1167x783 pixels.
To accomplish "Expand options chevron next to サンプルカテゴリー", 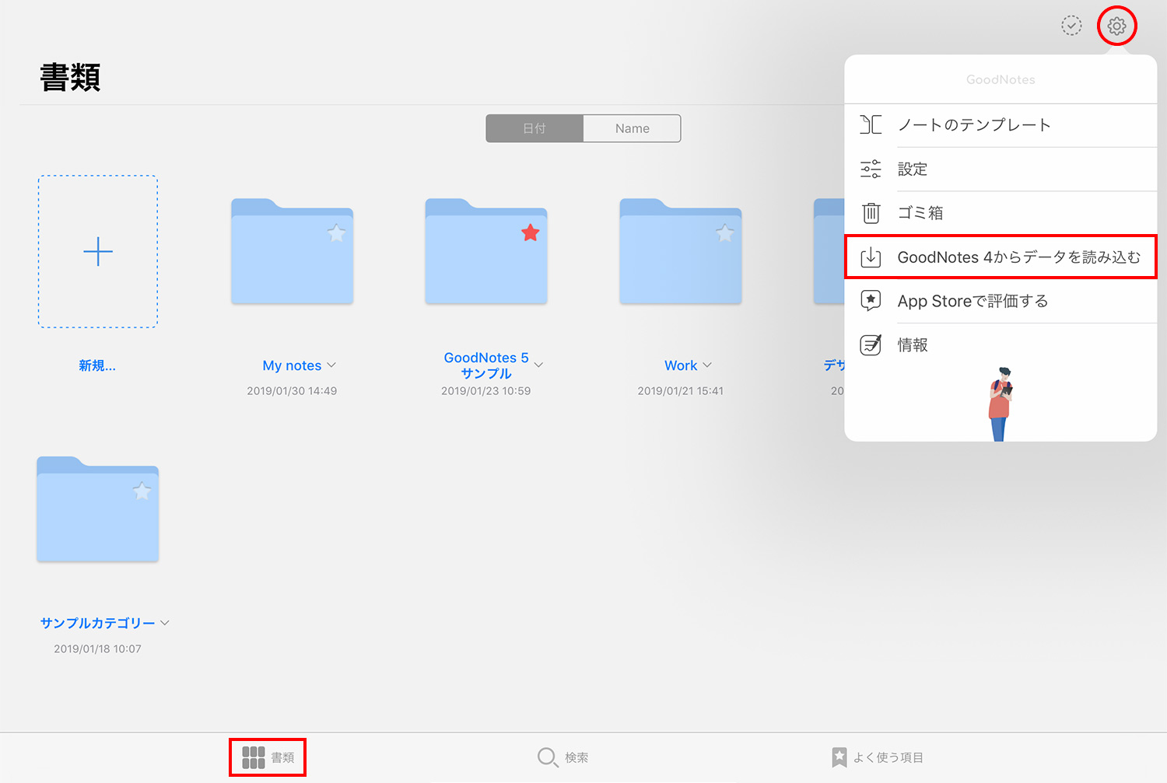I will pyautogui.click(x=165, y=623).
